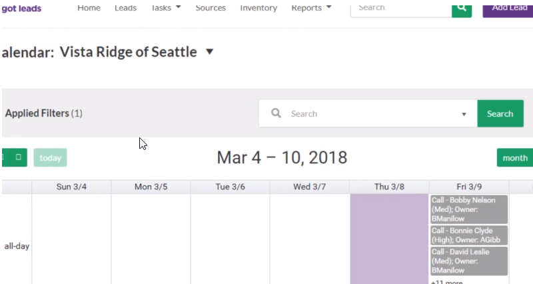Click the Add Lead button
The width and height of the screenshot is (533, 284).
(x=508, y=8)
